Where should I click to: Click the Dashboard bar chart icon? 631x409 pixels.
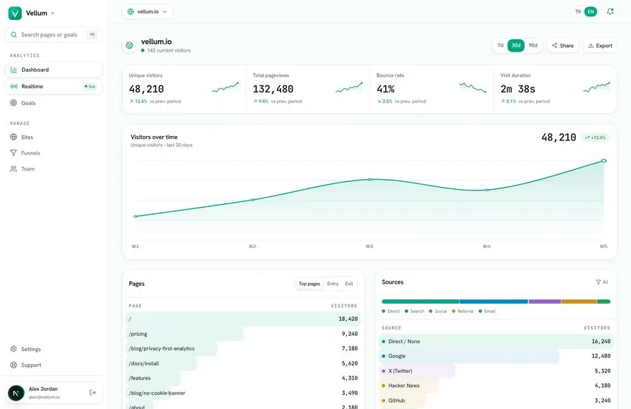[14, 69]
